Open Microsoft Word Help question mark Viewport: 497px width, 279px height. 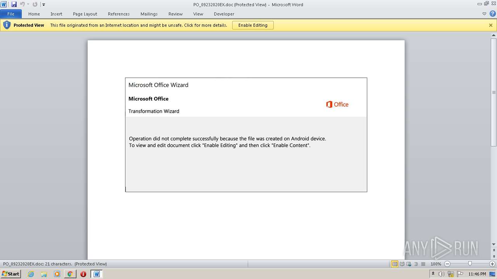tap(492, 14)
